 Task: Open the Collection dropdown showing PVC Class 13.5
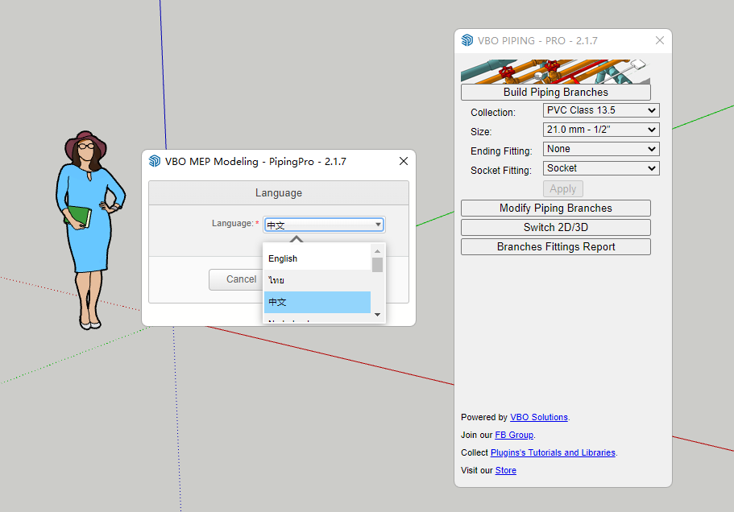tap(601, 110)
